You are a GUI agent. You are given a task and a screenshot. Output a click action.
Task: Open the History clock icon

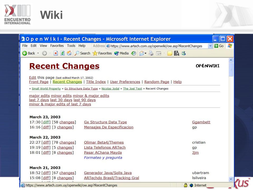[x=134, y=53]
